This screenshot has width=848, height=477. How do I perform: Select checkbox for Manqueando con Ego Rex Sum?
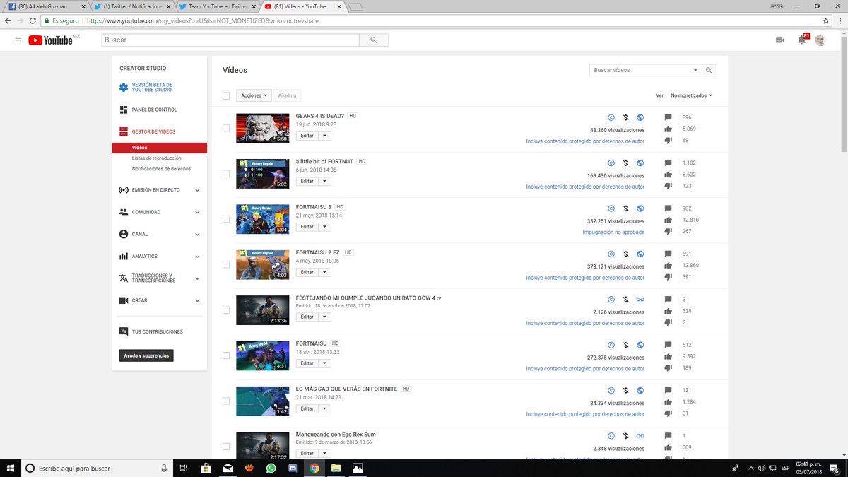(226, 447)
